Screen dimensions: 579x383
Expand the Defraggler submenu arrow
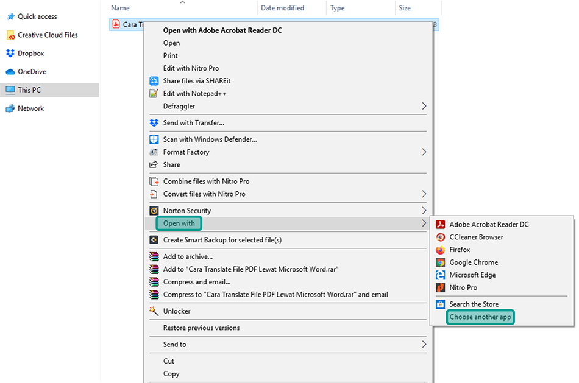(424, 107)
